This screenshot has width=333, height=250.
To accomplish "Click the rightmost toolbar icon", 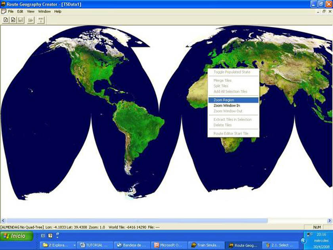I will (x=41, y=20).
